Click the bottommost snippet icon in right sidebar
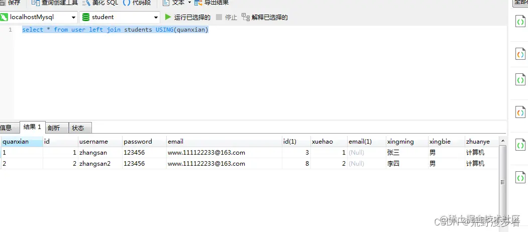Screen dimensions: 528x232 (520, 177)
